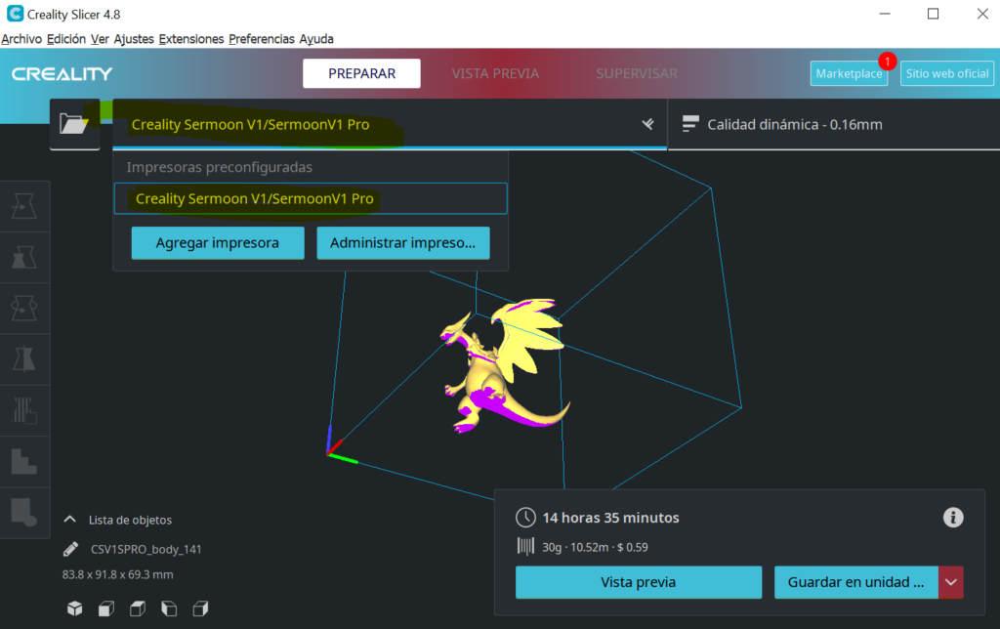This screenshot has height=629, width=1000.
Task: Select the Move tool in left toolbar
Action: pyautogui.click(x=23, y=206)
